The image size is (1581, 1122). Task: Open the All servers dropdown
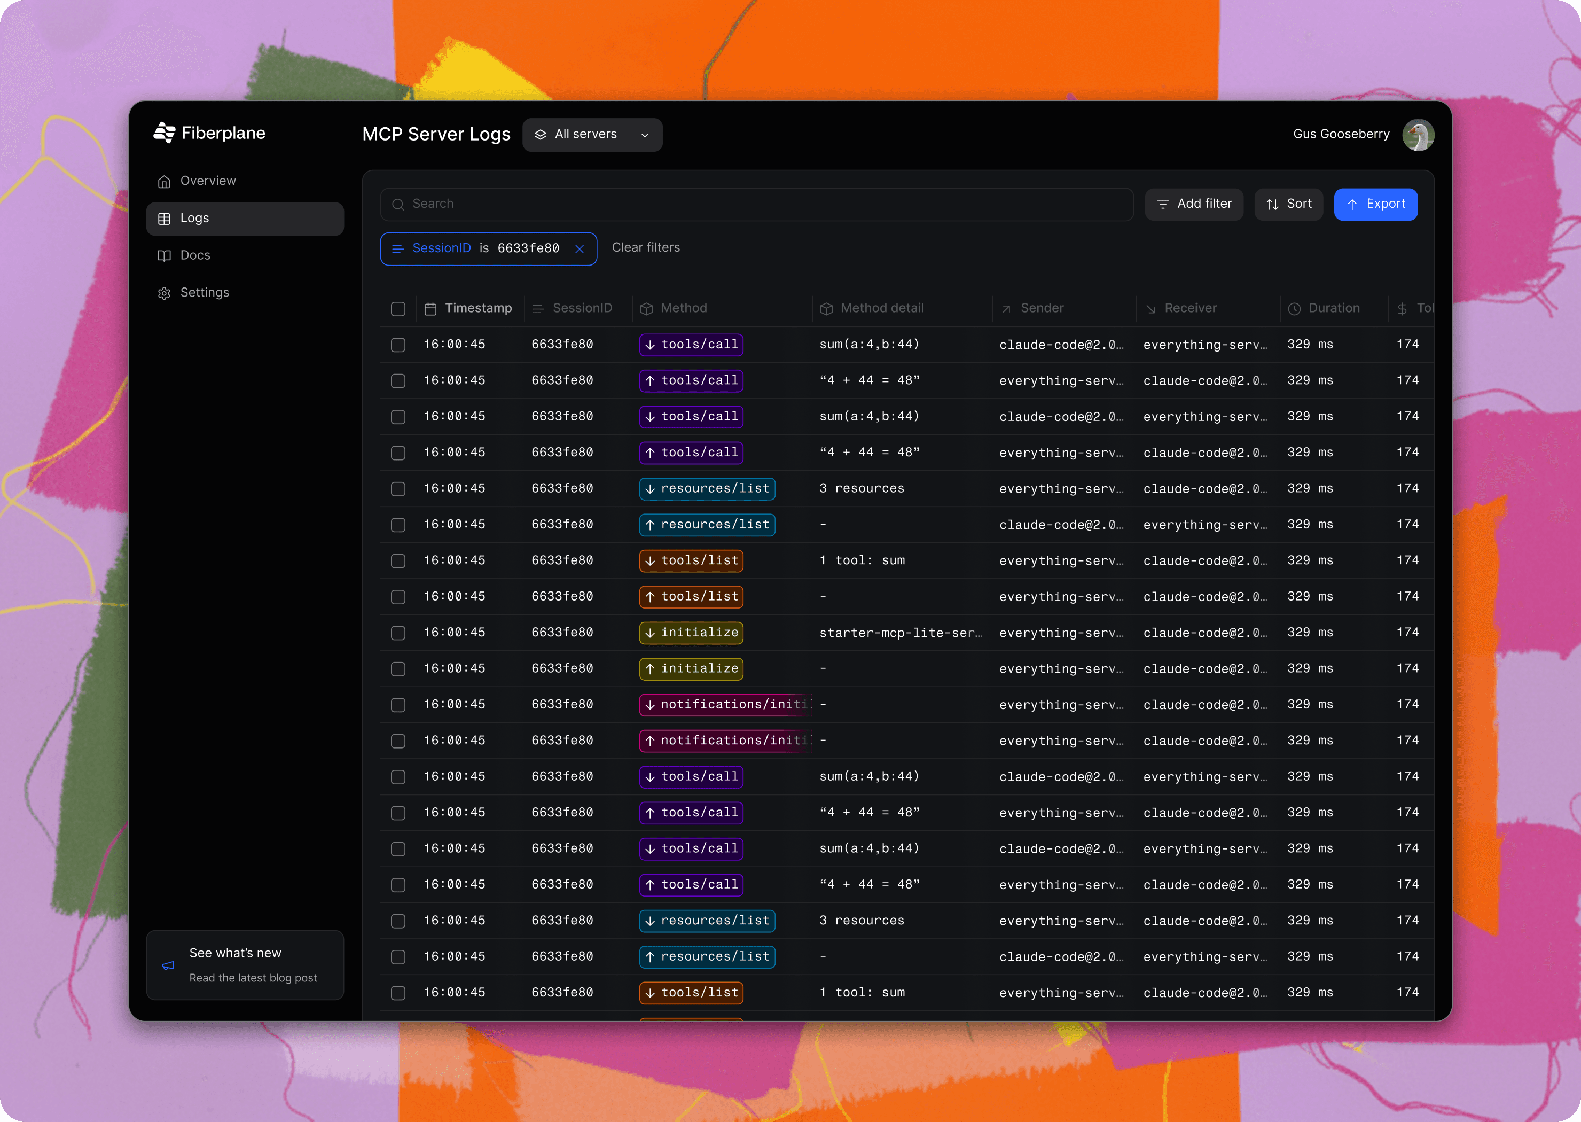(592, 135)
